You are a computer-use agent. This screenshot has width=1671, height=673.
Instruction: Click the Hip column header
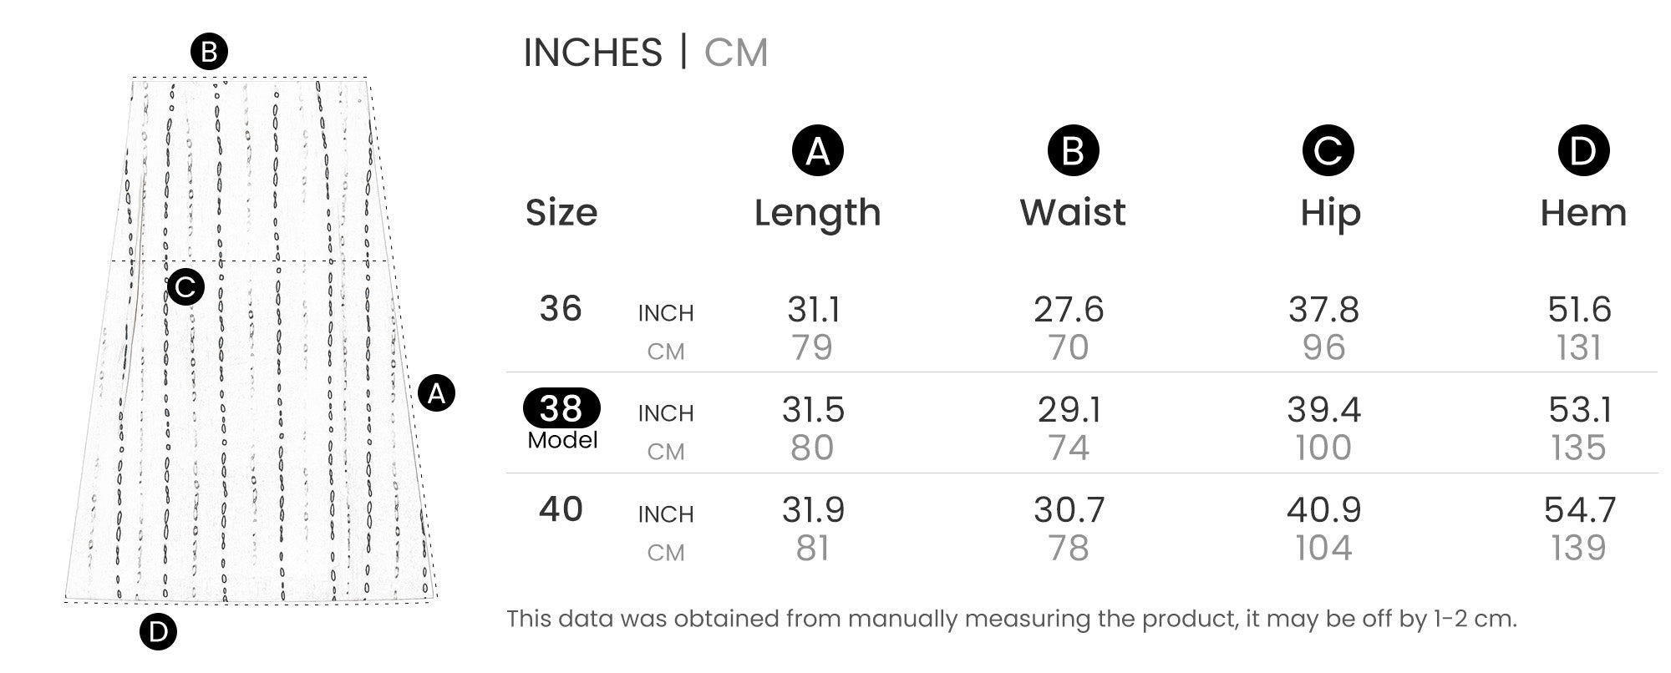pos(1330,213)
